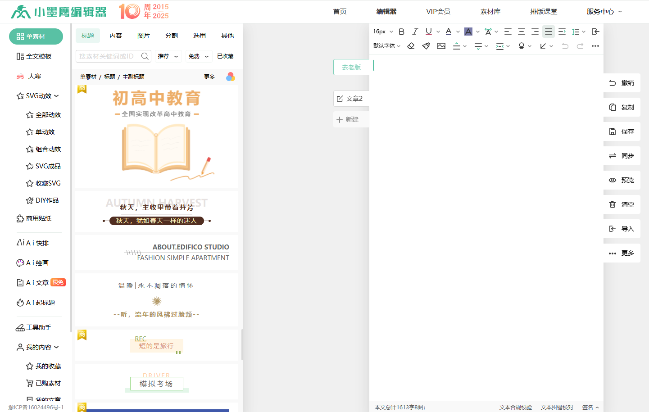Switch to the 图片 material tab
The width and height of the screenshot is (649, 412).
coord(143,35)
